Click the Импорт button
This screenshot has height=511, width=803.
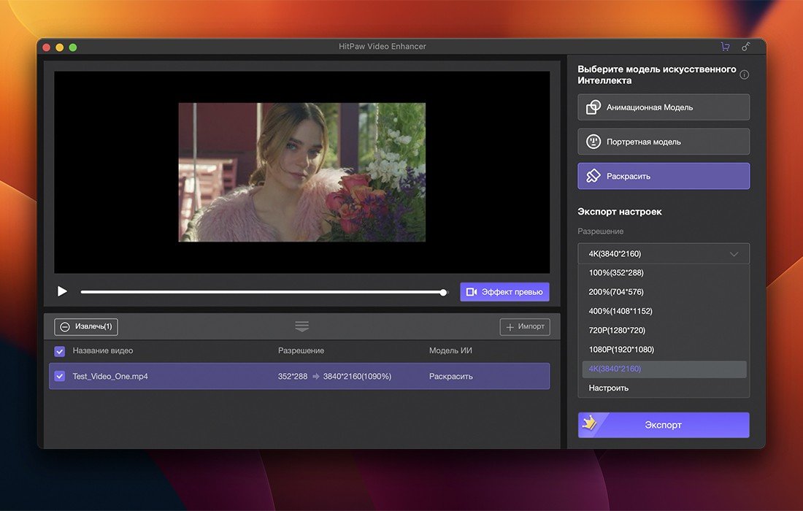click(x=525, y=327)
